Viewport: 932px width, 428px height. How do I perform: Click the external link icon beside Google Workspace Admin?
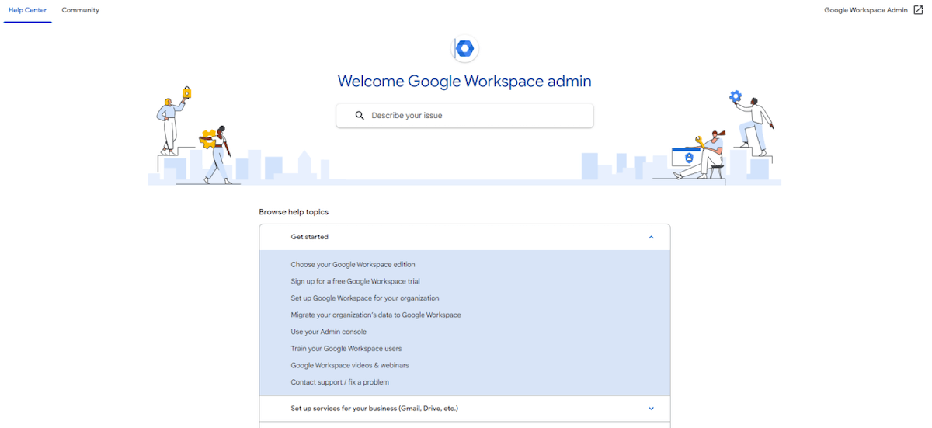click(x=918, y=10)
